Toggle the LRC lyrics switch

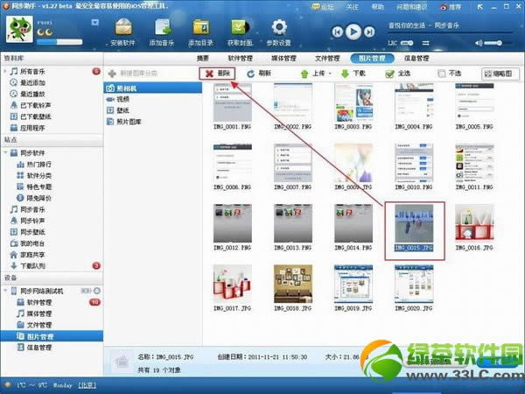pyautogui.click(x=407, y=43)
